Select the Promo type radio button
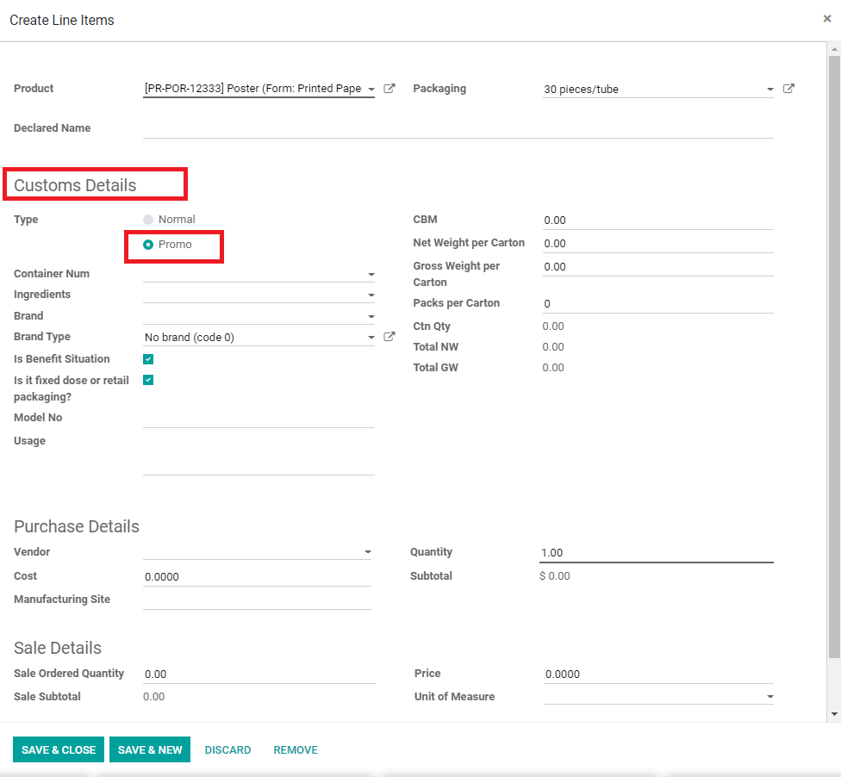 [x=148, y=245]
